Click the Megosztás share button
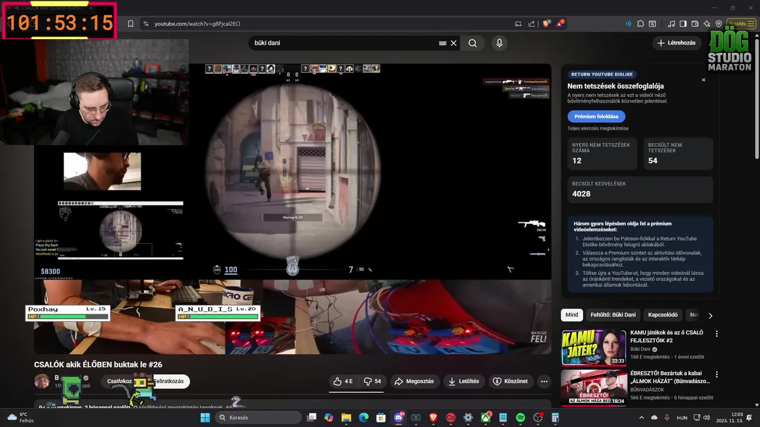 coord(414,381)
